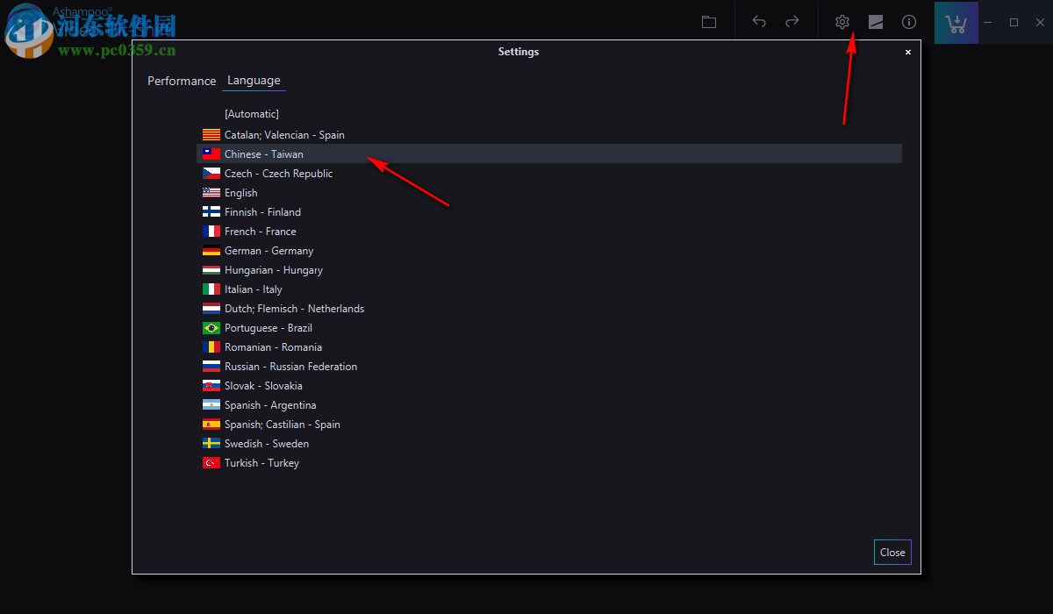Viewport: 1053px width, 614px height.
Task: Select French - France
Action: pos(549,232)
